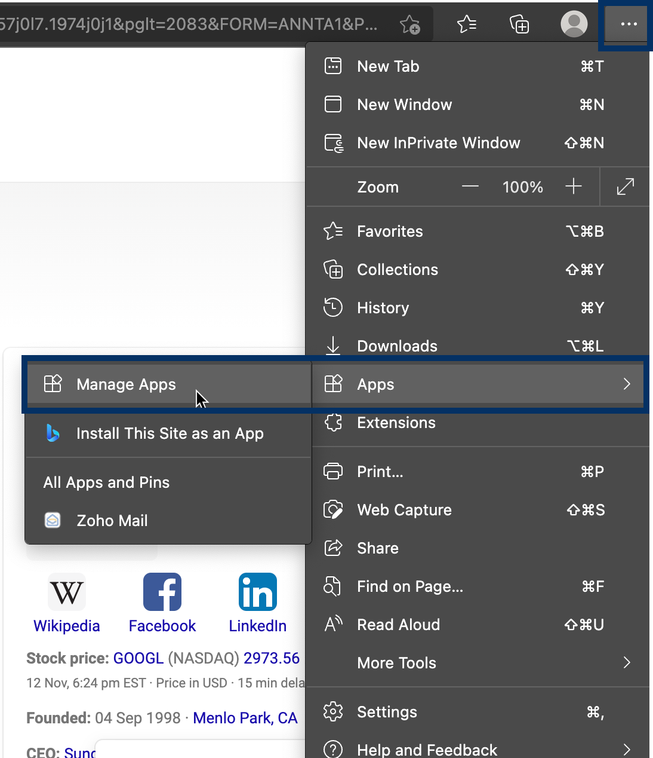The height and width of the screenshot is (758, 653).
Task: Enter full screen via zoom expand icon
Action: click(625, 187)
